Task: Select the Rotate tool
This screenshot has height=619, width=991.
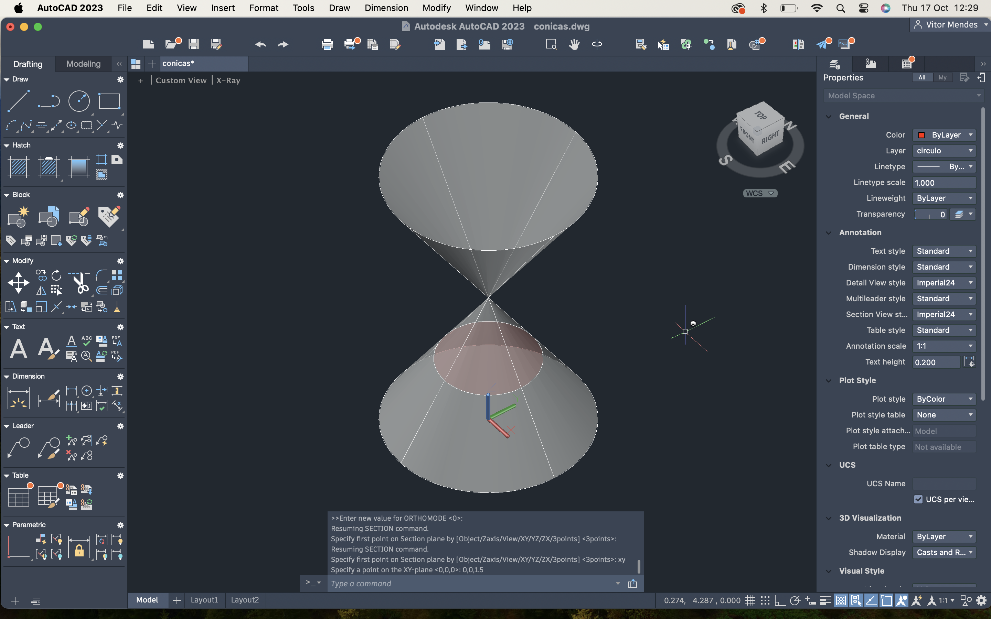Action: point(56,275)
